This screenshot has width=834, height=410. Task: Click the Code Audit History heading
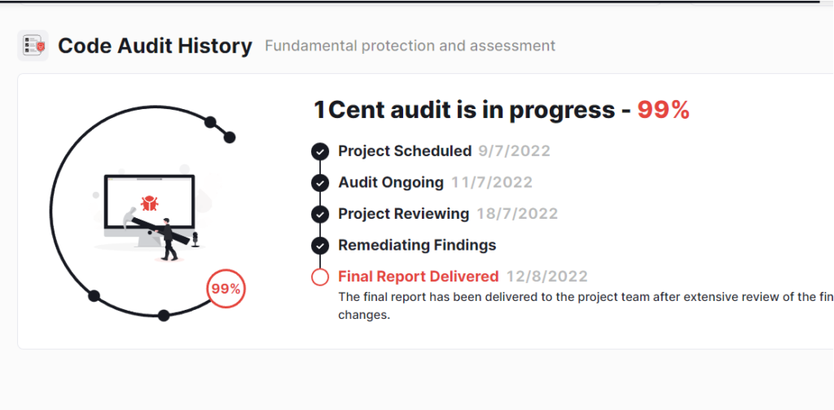[x=155, y=46]
